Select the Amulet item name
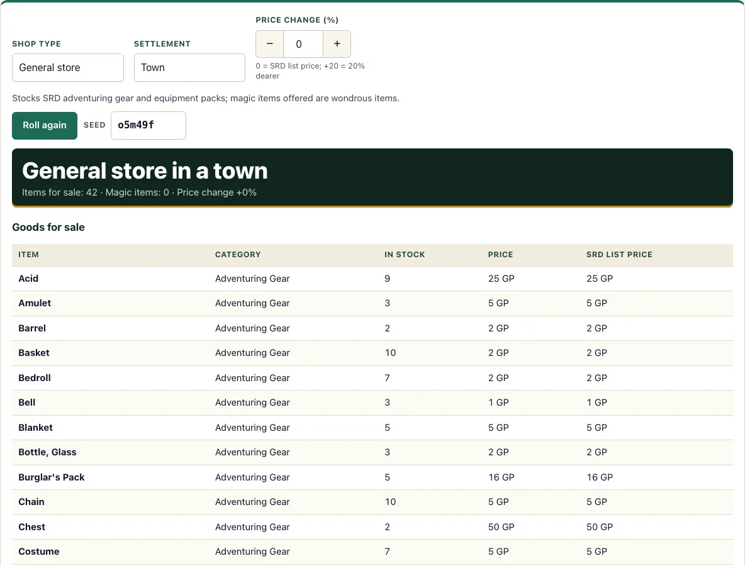The image size is (745, 566). pyautogui.click(x=35, y=303)
